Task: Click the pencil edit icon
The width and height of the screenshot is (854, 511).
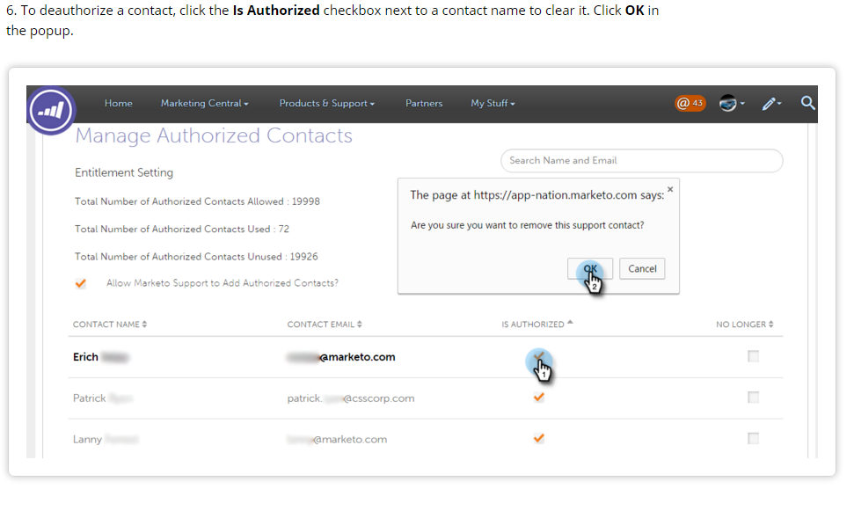Action: tap(771, 104)
